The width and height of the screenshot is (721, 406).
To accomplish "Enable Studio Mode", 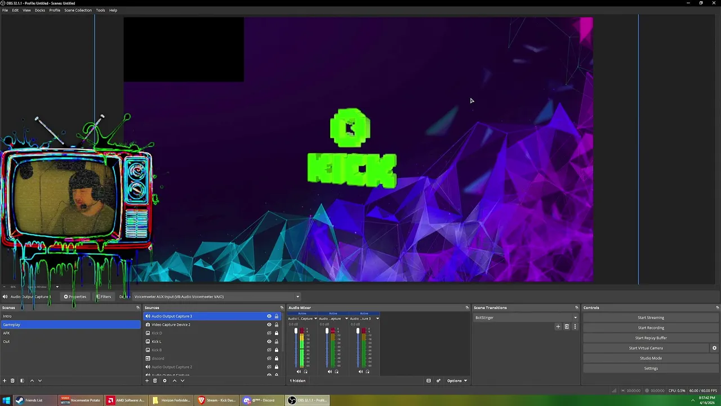I will click(x=651, y=358).
